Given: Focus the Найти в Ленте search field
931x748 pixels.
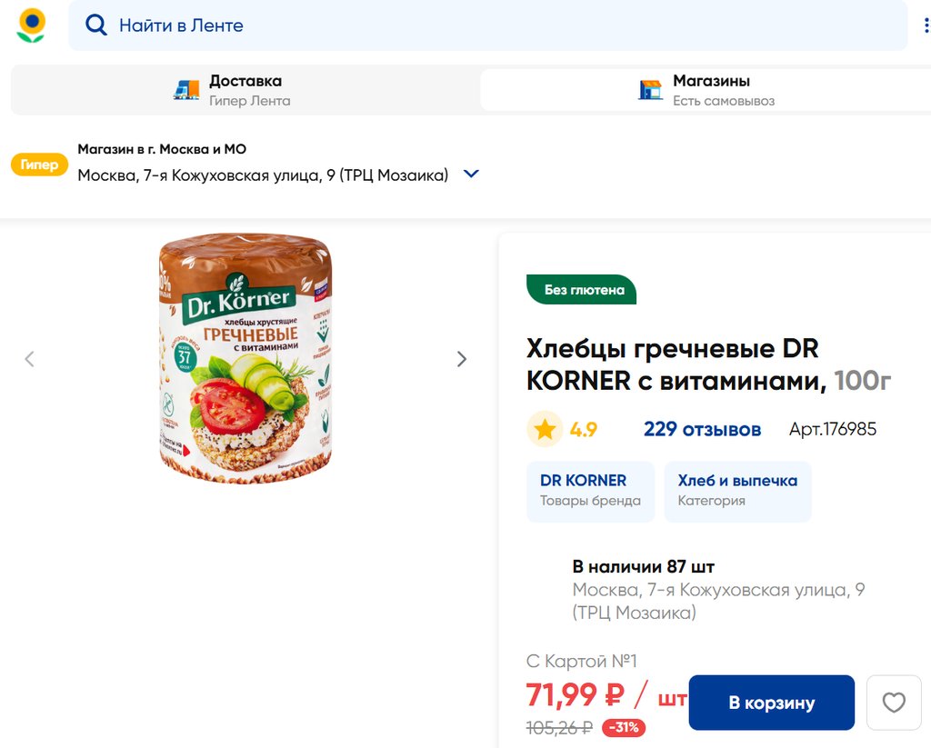Looking at the screenshot, I should [491, 25].
